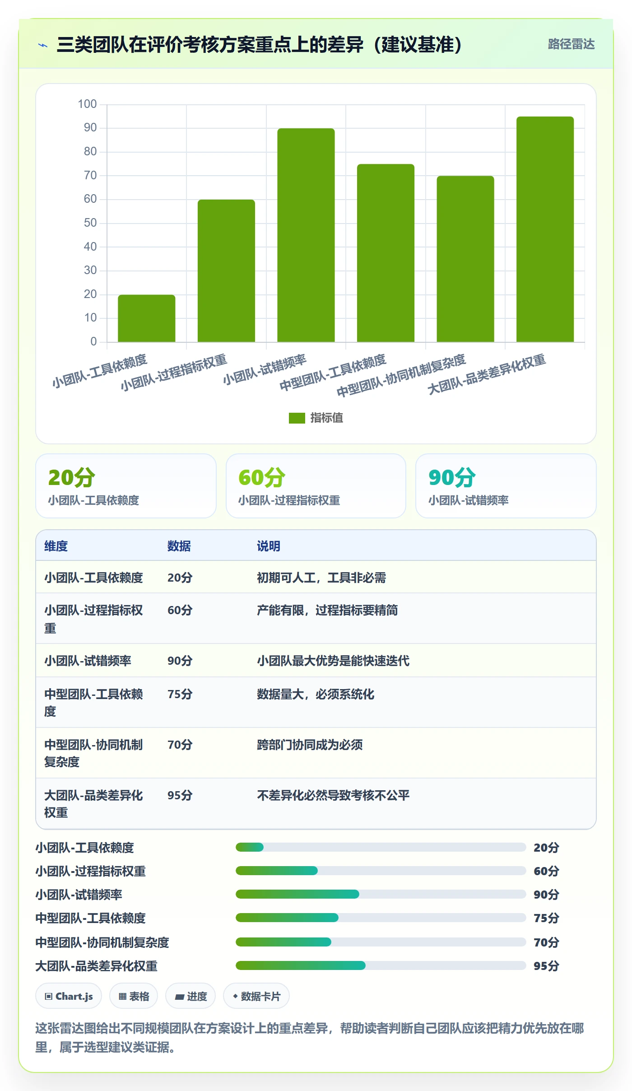Screen dimensions: 632x1091
Task: Click the 大团队-品类差异化权重 x-axis label
Action: pyautogui.click(x=487, y=374)
